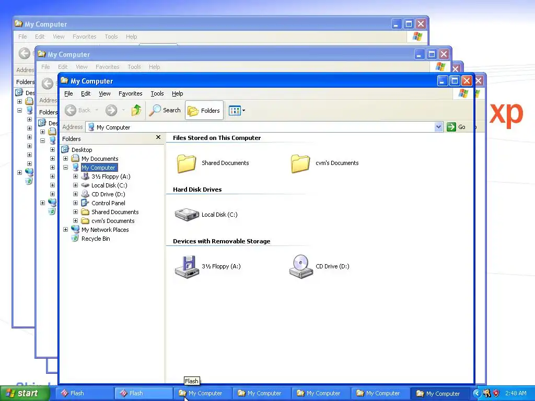Open Favorites menu in second My Computer window
This screenshot has height=401, width=535.
point(107,67)
